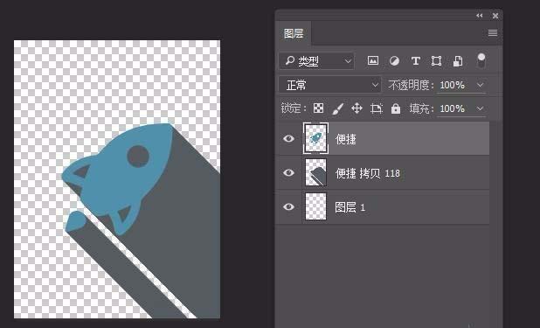Filter for smart objects icon
Screen dimensions: 540x328
458,61
